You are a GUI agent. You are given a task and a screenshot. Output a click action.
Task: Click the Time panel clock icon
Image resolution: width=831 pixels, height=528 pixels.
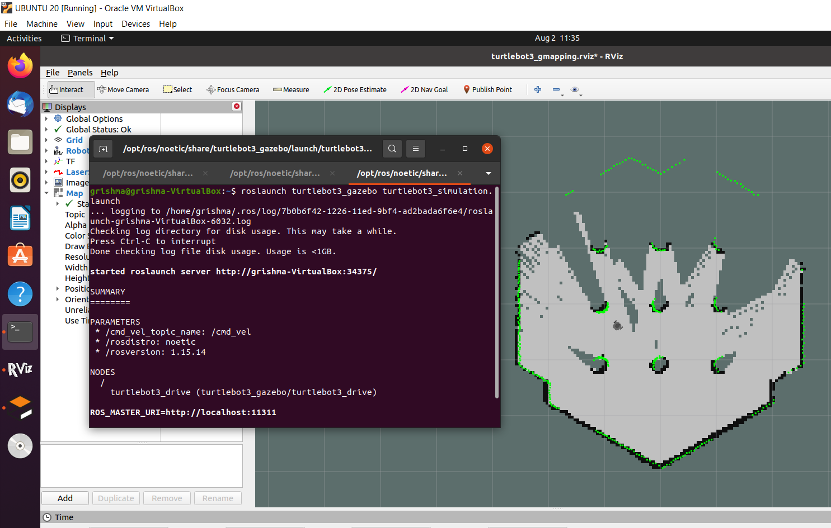(x=48, y=517)
